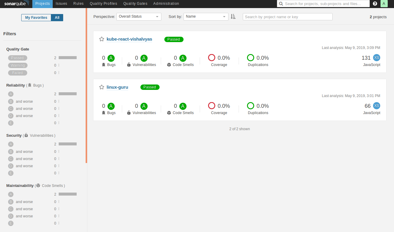The width and height of the screenshot is (394, 232).
Task: Open the Projects tab
Action: [43, 4]
